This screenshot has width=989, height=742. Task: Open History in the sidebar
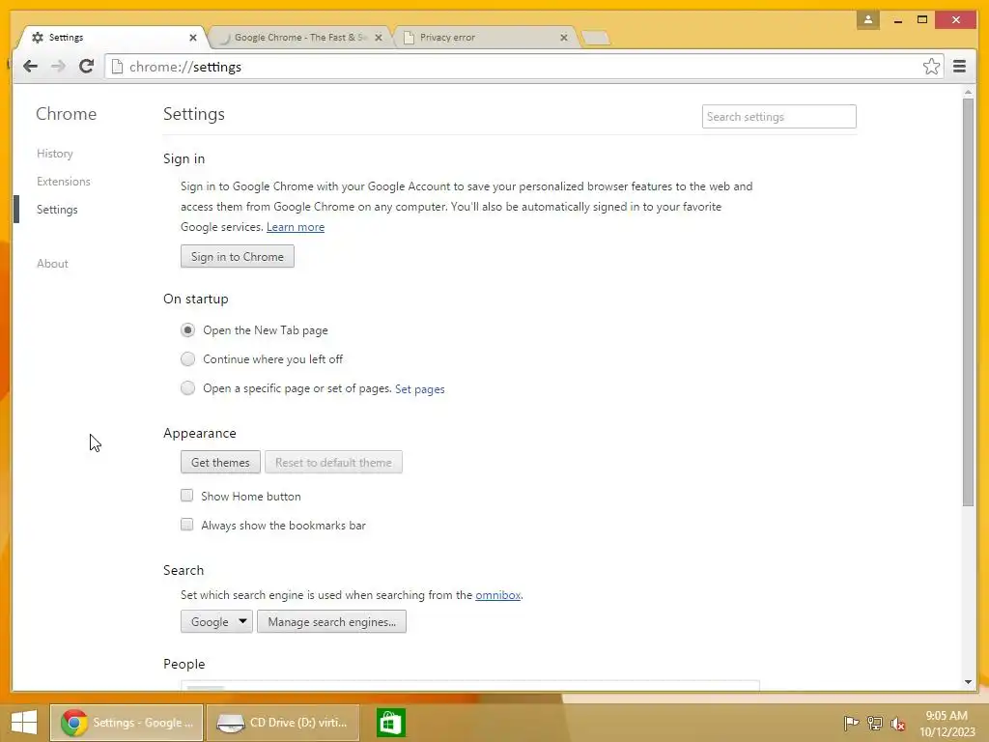point(55,154)
